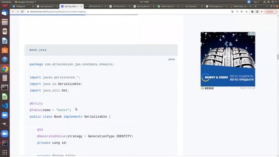The height and width of the screenshot is (157, 279).
Task: Open Files manager from the dock
Action: [5, 22]
